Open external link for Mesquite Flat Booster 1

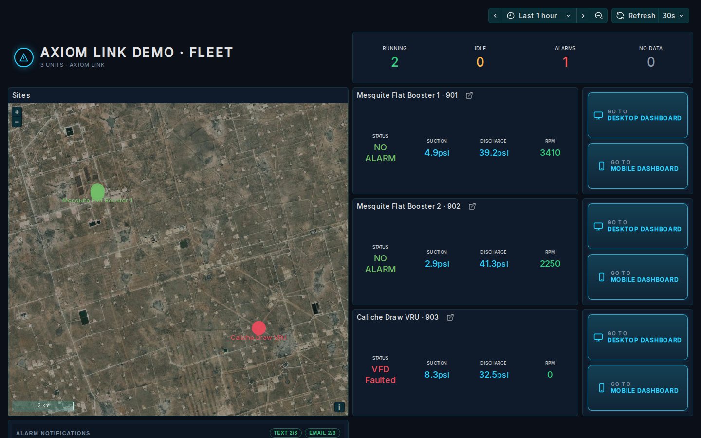[469, 95]
